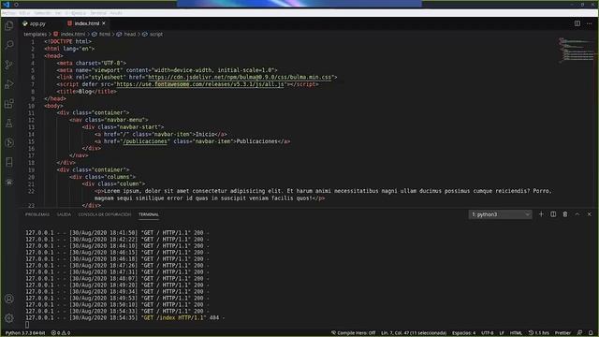Viewport: 599px width, 337px height.
Task: Follow the fontawesome all.js script link
Action: coord(200,84)
